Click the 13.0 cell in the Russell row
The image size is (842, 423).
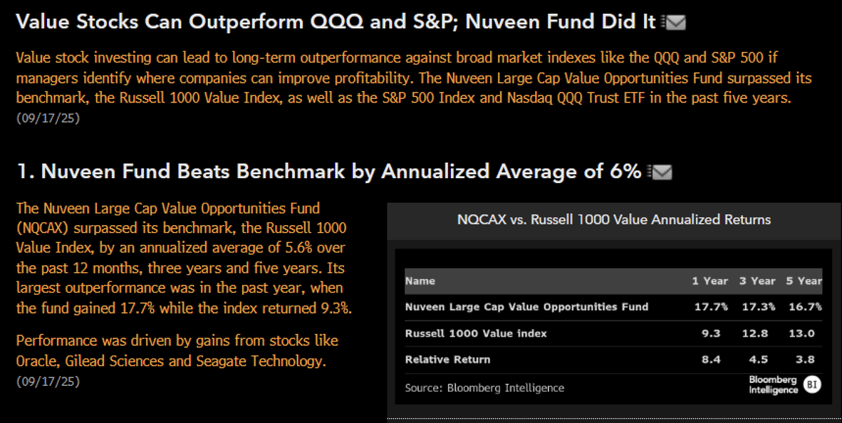802,333
